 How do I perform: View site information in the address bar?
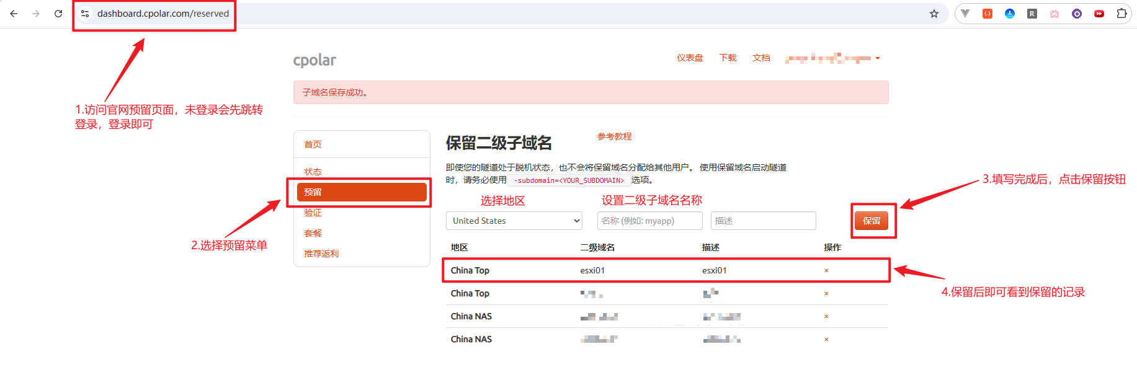85,14
